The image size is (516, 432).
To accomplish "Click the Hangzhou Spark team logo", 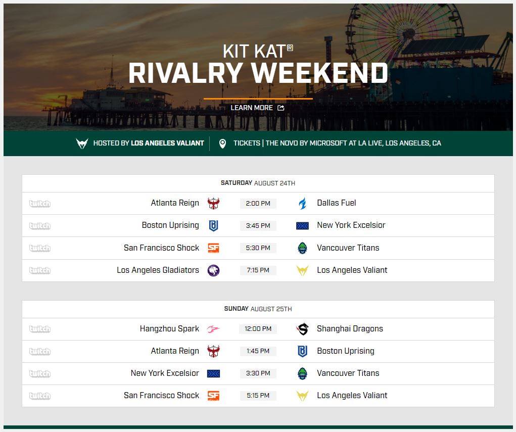I will 213,329.
